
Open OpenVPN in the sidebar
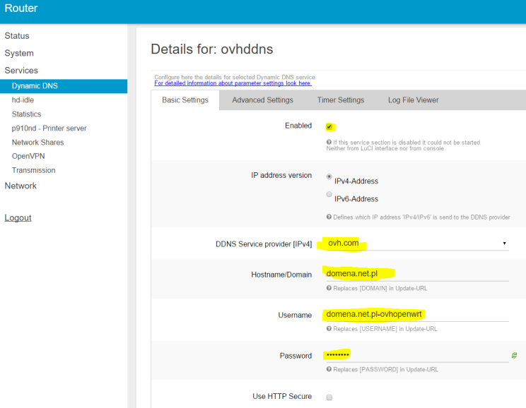tap(28, 156)
